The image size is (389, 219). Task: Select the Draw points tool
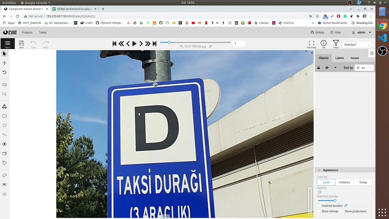pos(4,144)
